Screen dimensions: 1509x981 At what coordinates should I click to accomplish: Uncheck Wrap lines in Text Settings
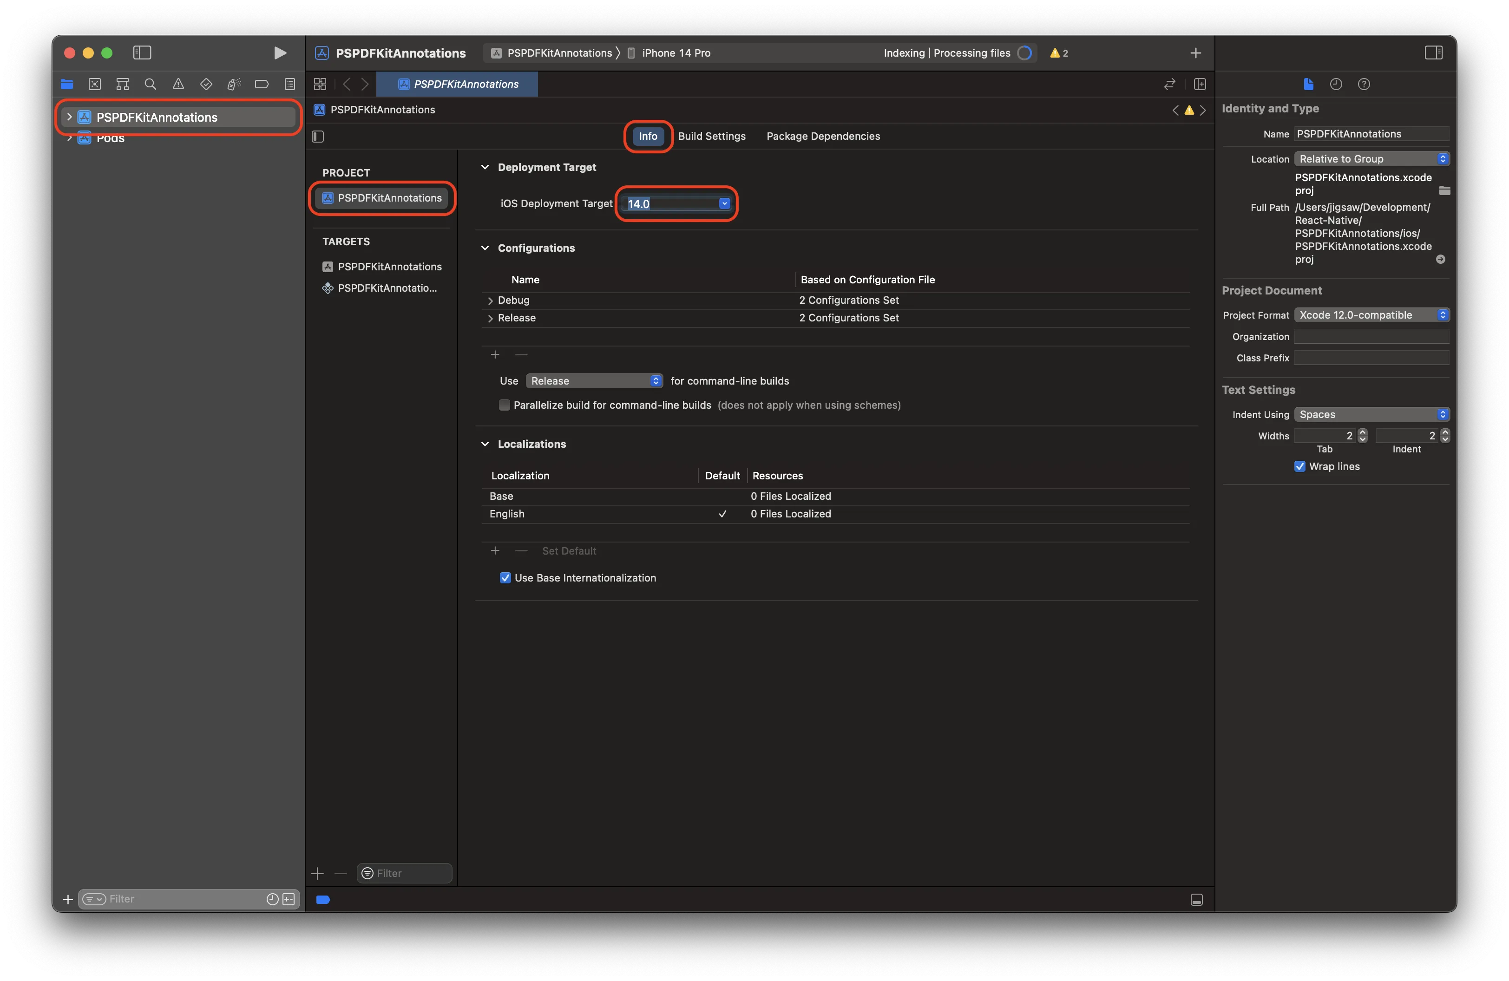(1300, 466)
